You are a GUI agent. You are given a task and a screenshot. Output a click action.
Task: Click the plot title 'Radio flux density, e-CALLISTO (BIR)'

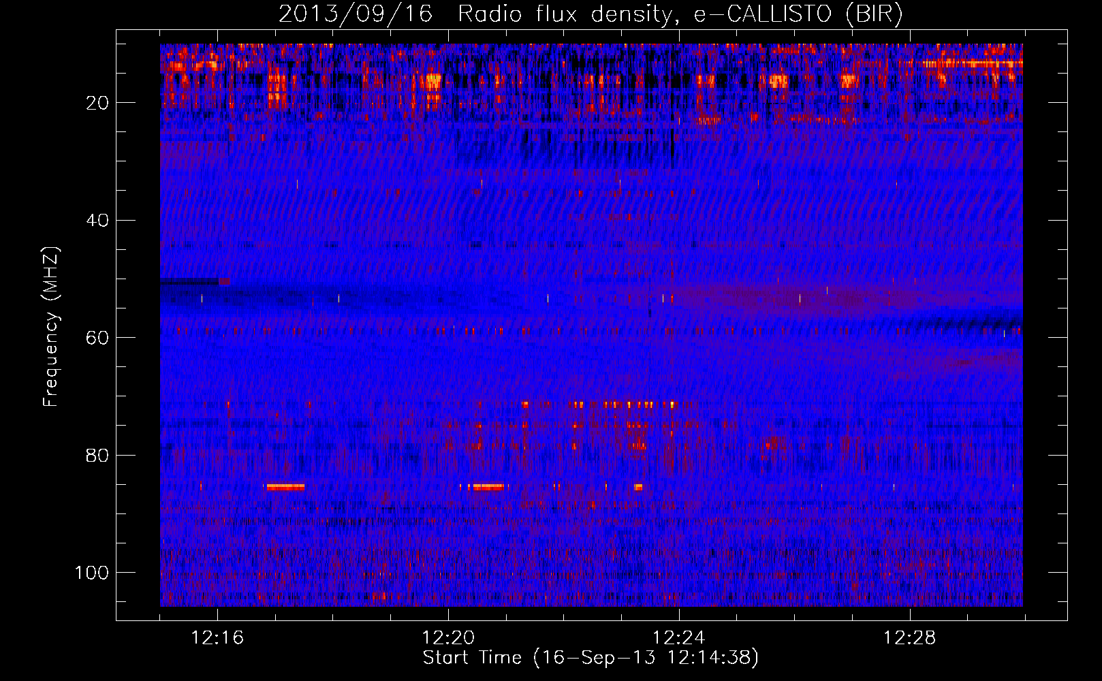(680, 14)
